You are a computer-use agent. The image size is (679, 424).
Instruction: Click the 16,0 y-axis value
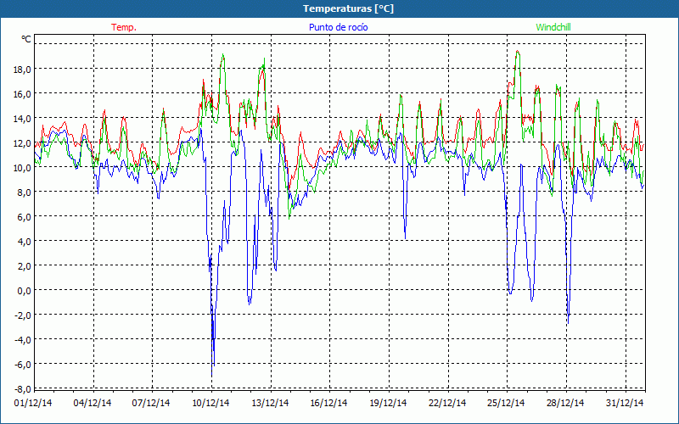[x=23, y=93]
